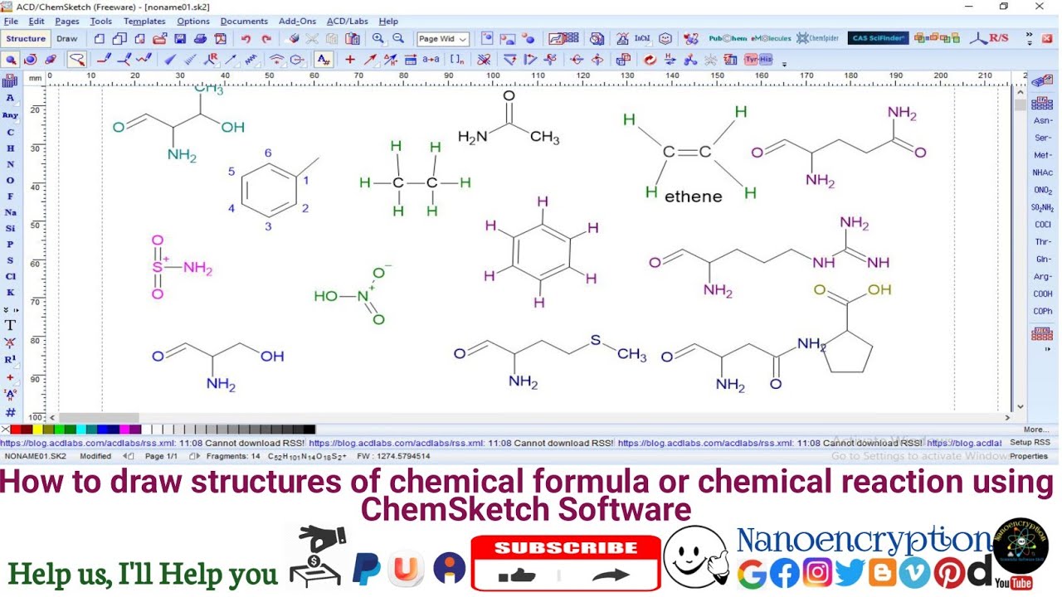Viewport: 1062px width, 597px height.
Task: Click the Save diskette icon
Action: pyautogui.click(x=180, y=39)
